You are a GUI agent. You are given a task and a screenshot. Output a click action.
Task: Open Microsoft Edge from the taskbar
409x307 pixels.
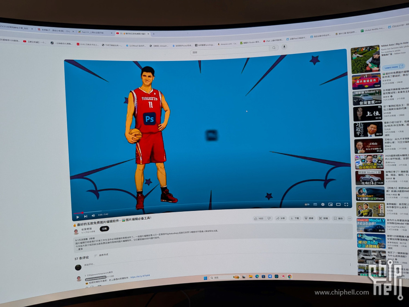pos(257,276)
